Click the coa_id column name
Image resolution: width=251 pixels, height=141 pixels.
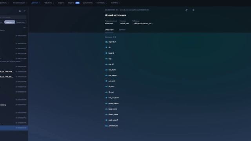111,64
